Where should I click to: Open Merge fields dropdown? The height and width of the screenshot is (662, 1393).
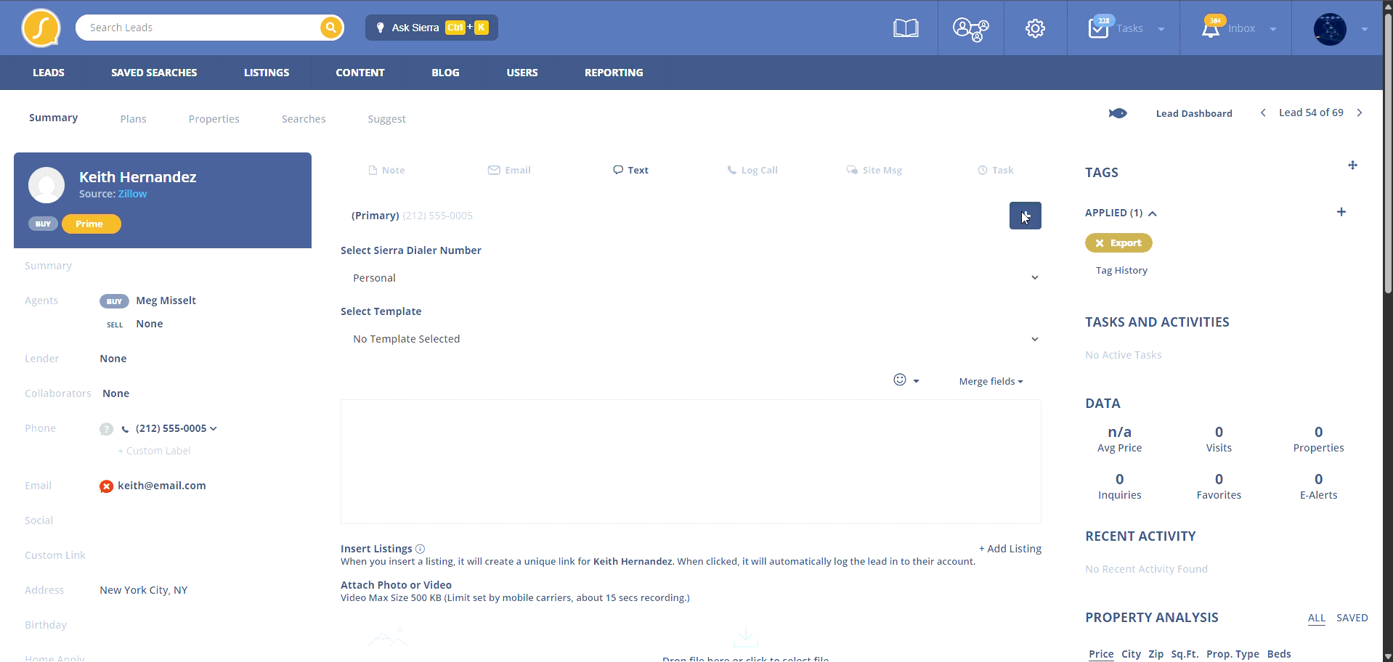pos(991,381)
